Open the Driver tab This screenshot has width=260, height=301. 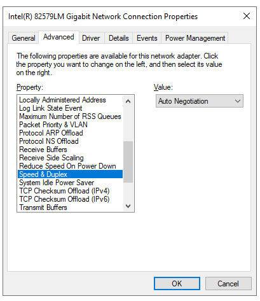[91, 38]
